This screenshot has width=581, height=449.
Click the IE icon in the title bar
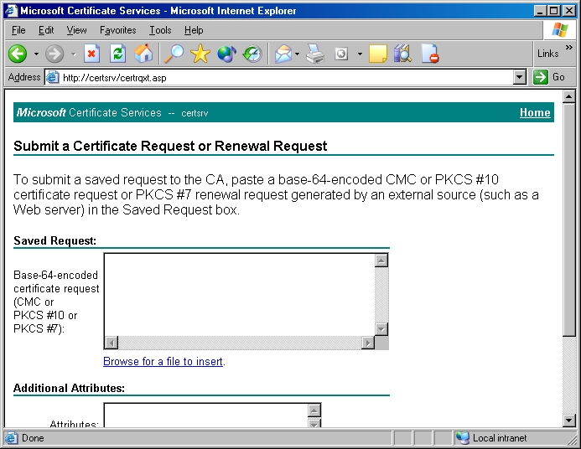pyautogui.click(x=11, y=10)
